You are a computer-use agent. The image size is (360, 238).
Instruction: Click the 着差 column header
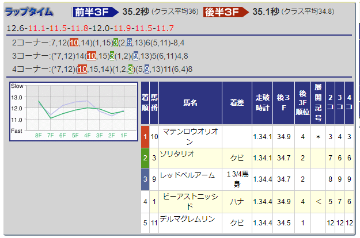click(237, 103)
